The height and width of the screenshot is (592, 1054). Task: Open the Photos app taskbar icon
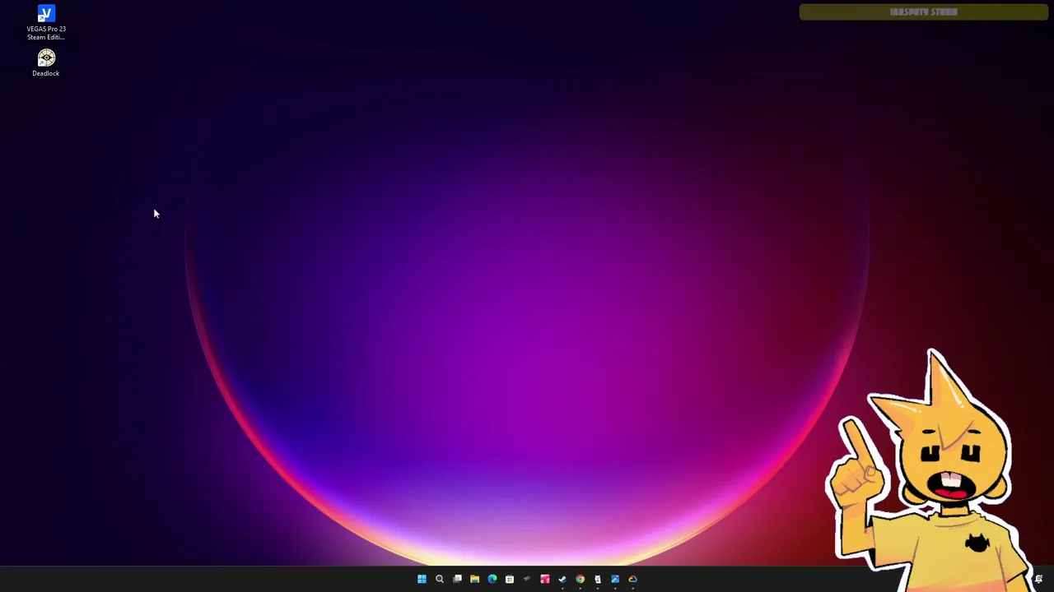(615, 579)
